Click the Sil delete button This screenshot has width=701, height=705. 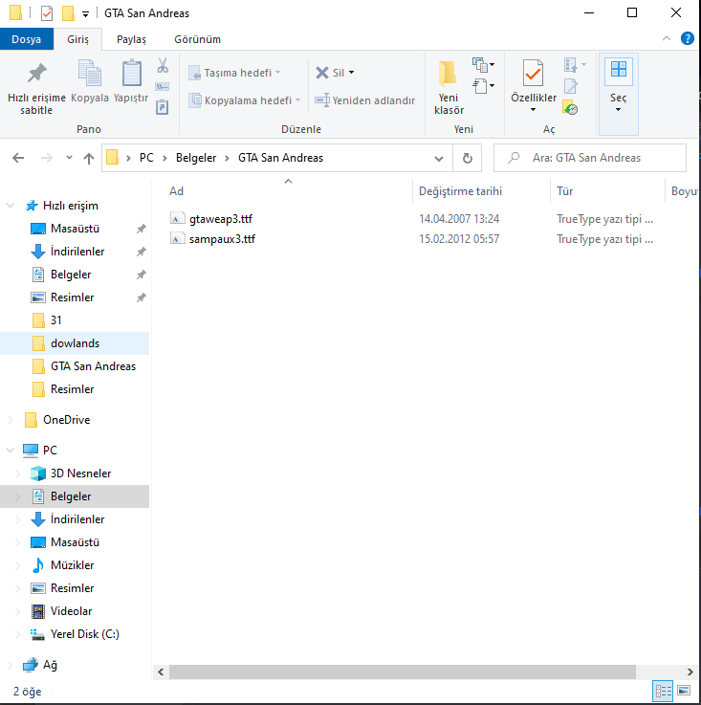click(x=330, y=73)
